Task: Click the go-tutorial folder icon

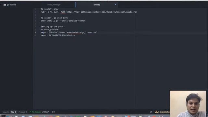Action: click(x=5, y=5)
